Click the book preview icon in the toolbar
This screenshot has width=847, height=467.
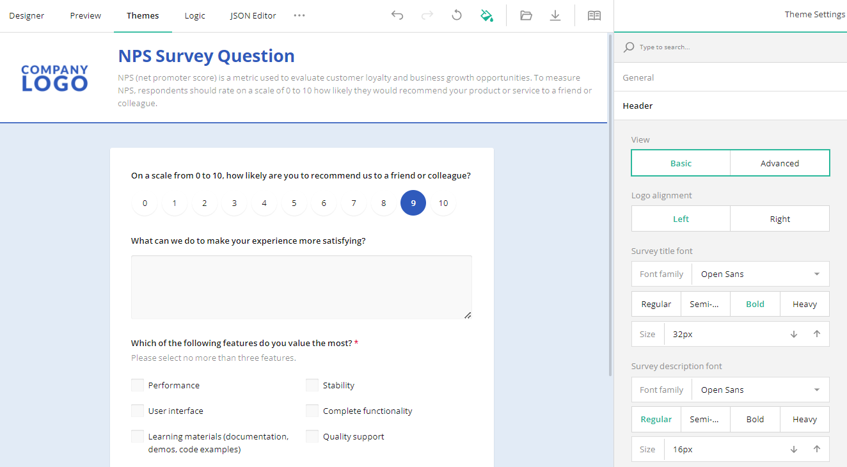[x=594, y=15]
